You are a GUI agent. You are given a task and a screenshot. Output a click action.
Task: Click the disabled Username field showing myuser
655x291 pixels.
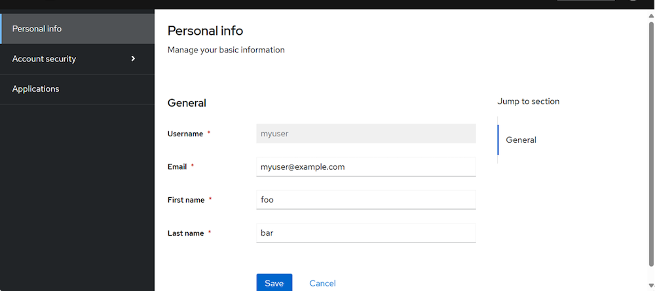[366, 133]
